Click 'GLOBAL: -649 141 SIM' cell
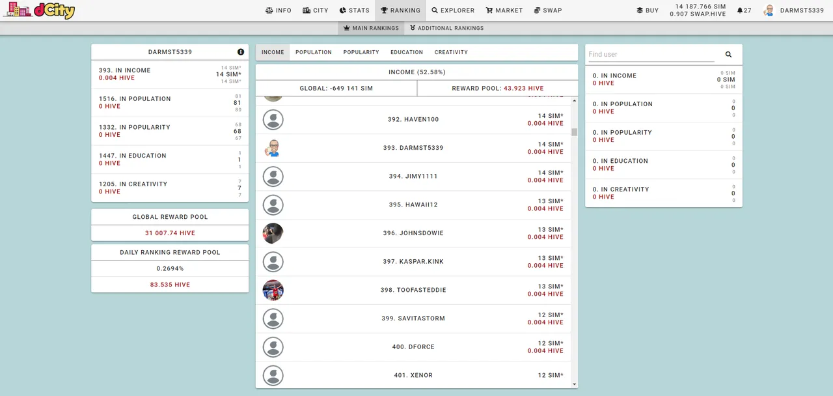Image resolution: width=833 pixels, height=396 pixels. 336,88
